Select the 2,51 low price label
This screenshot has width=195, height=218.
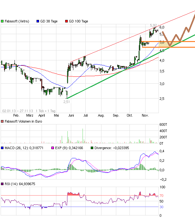click(66, 102)
